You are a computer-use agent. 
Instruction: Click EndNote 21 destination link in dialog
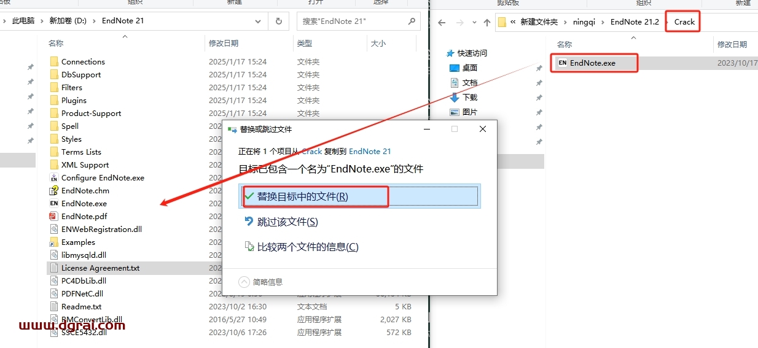[370, 151]
